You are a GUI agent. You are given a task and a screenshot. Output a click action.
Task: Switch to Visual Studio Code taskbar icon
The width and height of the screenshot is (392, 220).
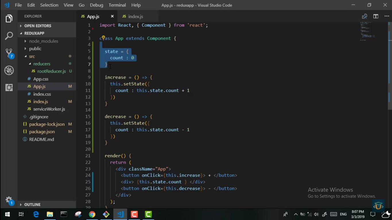click(x=120, y=214)
